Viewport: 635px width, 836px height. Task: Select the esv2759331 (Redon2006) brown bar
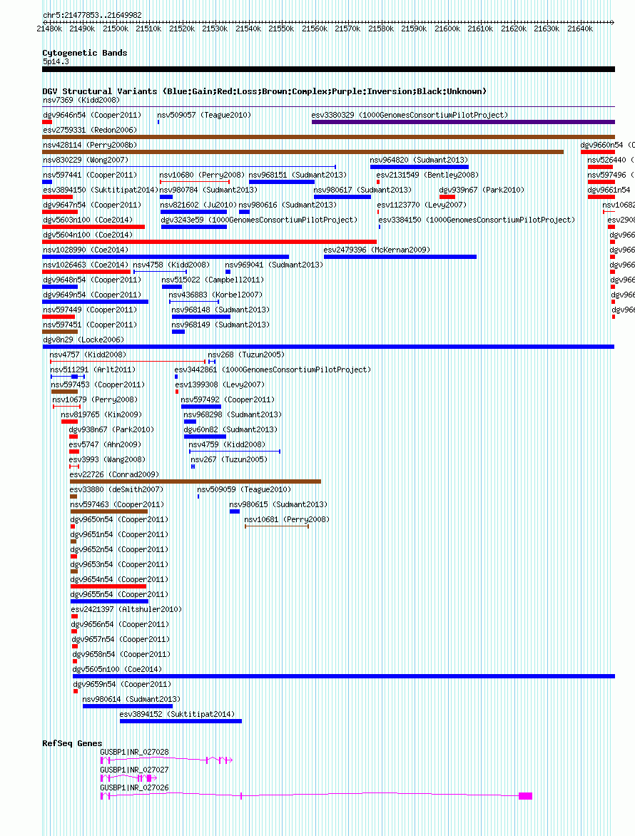[x=328, y=137]
